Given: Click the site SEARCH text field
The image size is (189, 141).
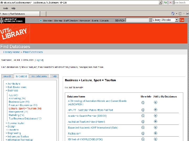Looking at the screenshot, I should pyautogui.click(x=137, y=20).
